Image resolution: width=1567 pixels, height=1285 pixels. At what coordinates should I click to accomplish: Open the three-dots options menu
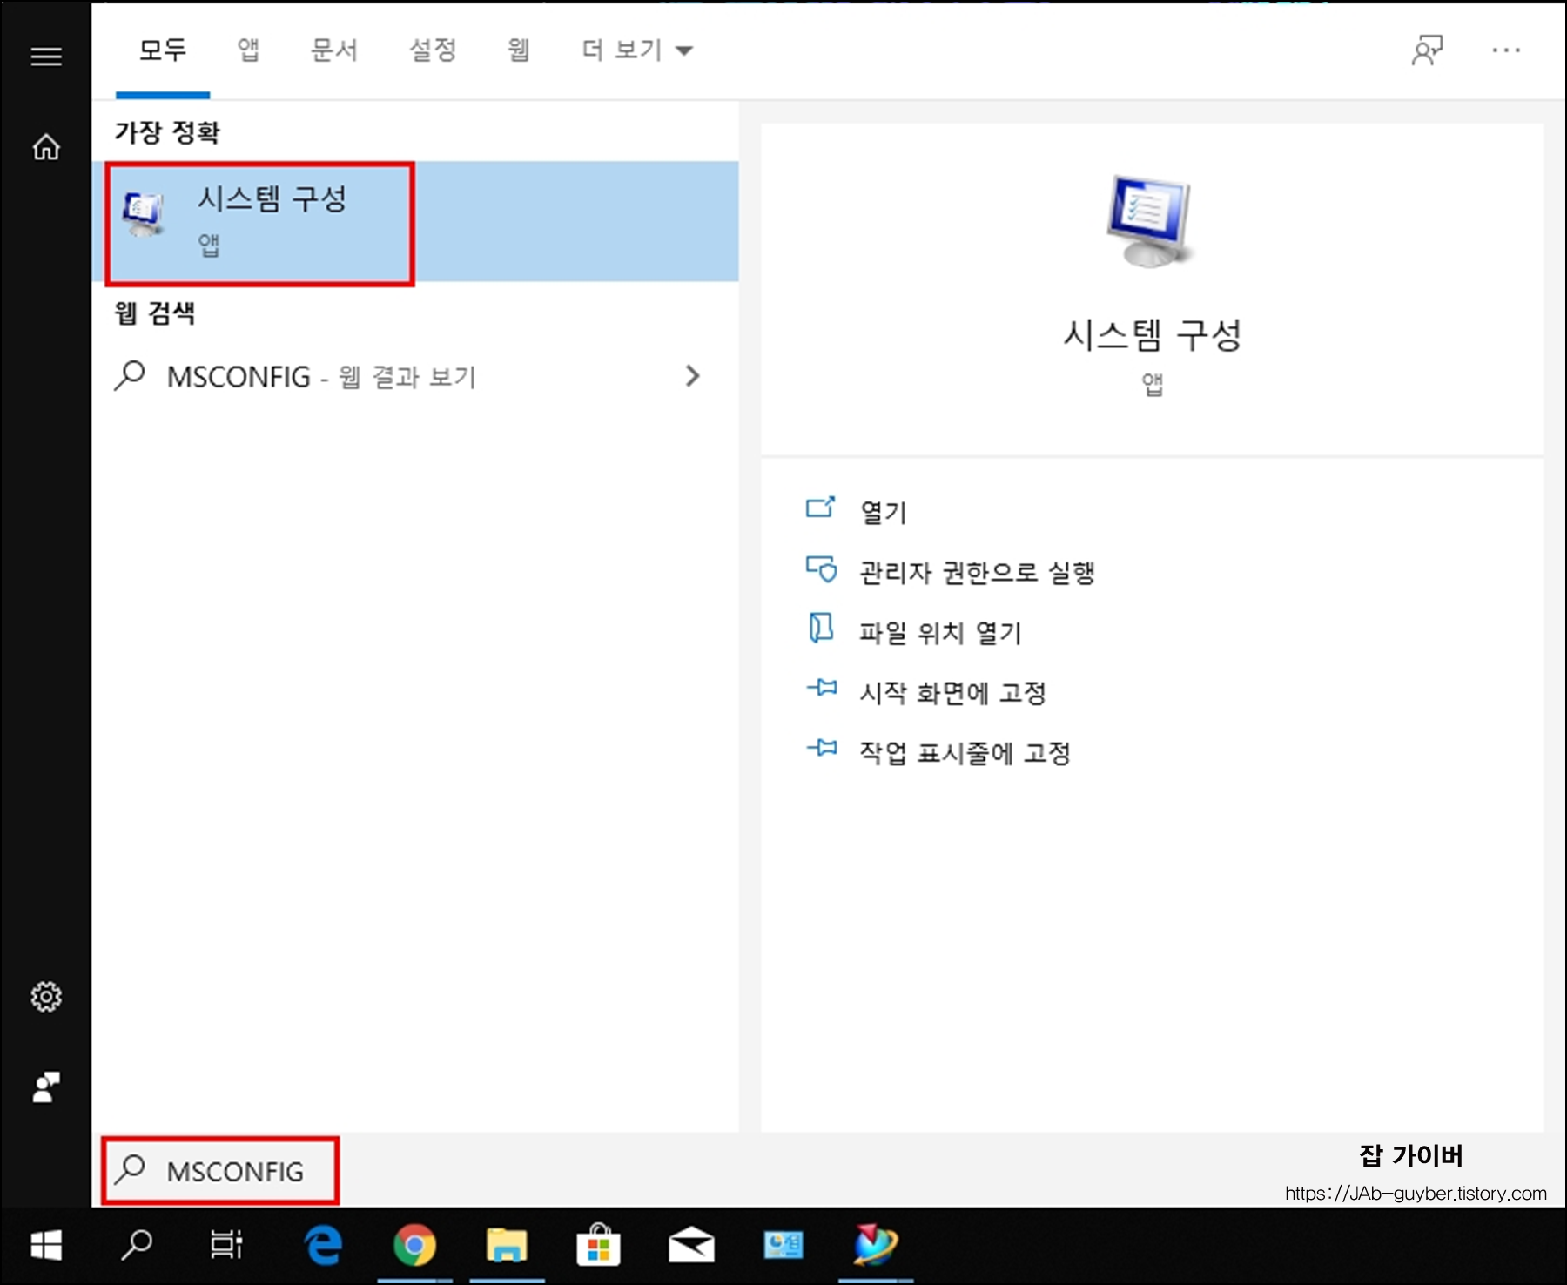(1506, 50)
